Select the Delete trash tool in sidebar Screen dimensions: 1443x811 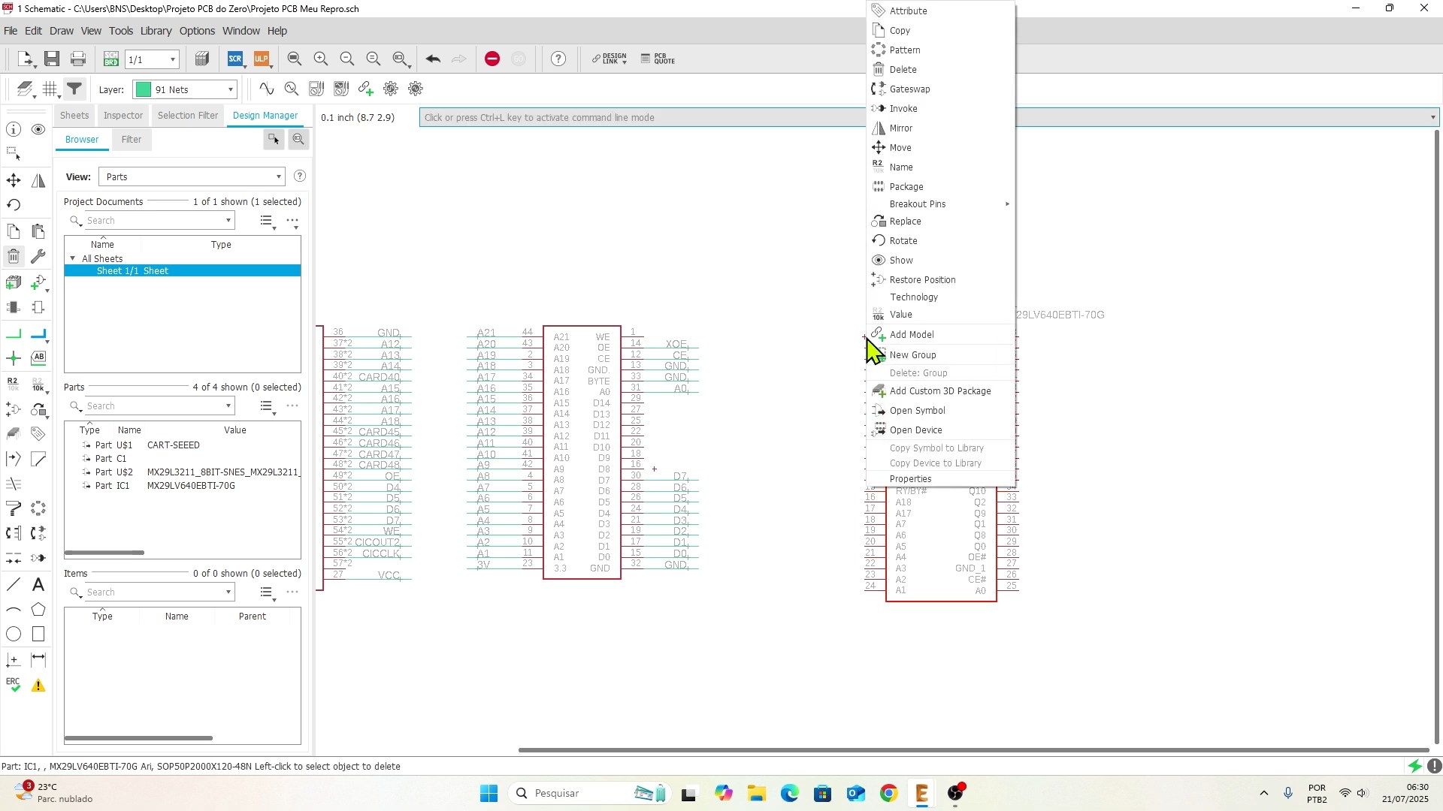coord(14,257)
